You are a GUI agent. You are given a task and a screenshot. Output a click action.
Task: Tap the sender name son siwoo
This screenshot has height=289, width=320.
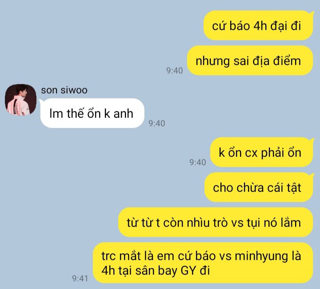64,90
